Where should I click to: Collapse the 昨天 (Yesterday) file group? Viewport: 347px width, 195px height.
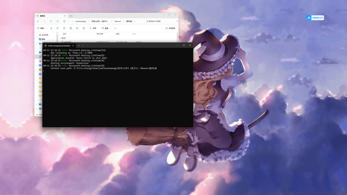tap(60, 38)
